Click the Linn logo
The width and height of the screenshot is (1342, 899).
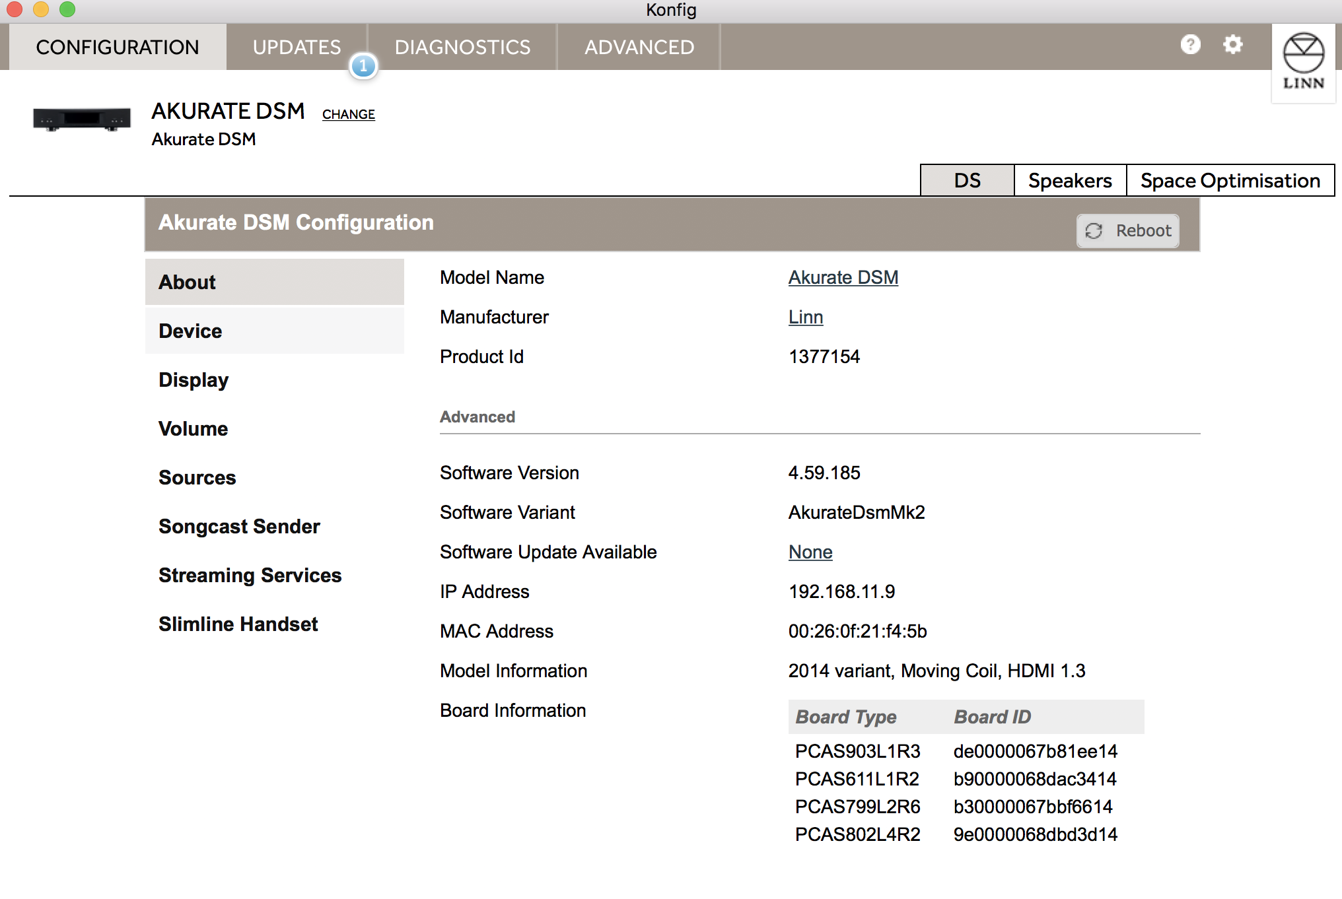[x=1303, y=63]
